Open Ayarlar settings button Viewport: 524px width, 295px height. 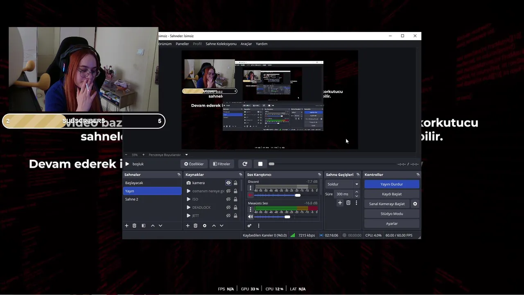(x=392, y=224)
